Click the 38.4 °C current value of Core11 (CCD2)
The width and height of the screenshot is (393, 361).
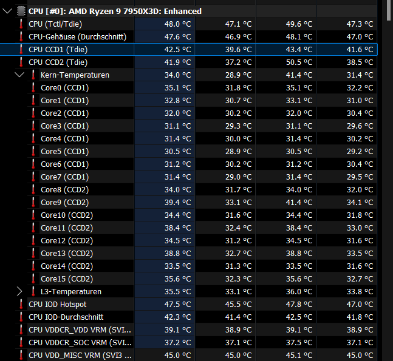178,228
